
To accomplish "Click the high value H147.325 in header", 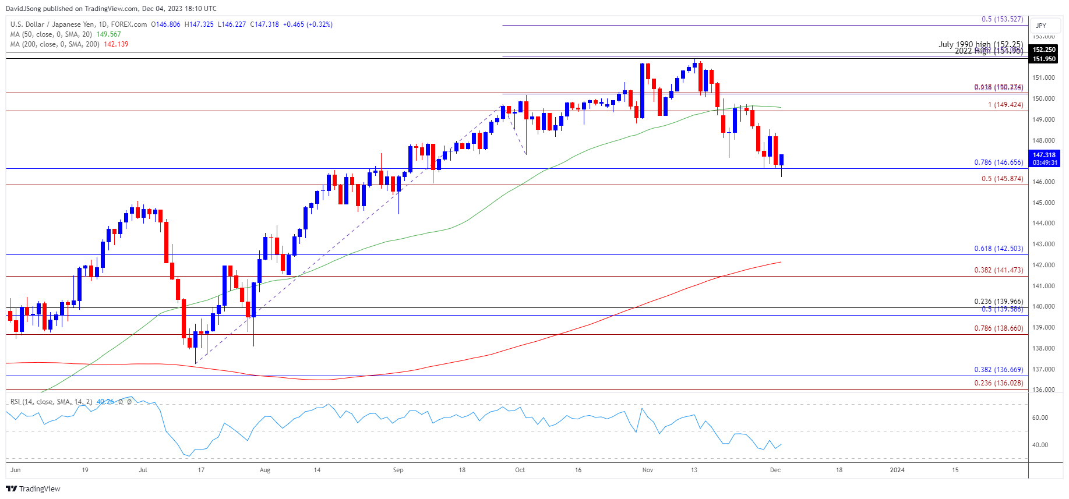I will coord(199,24).
